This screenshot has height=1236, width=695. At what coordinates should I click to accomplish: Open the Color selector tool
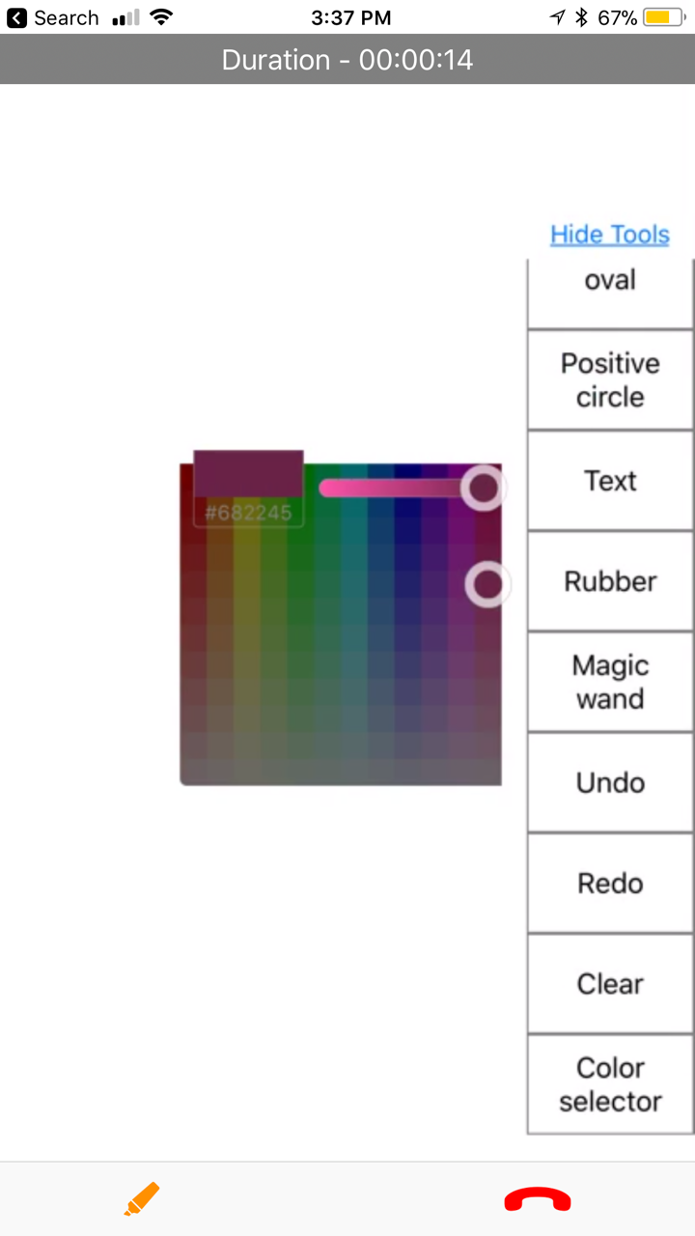(x=610, y=1084)
